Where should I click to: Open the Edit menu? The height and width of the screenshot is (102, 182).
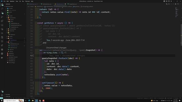coord(8,1)
